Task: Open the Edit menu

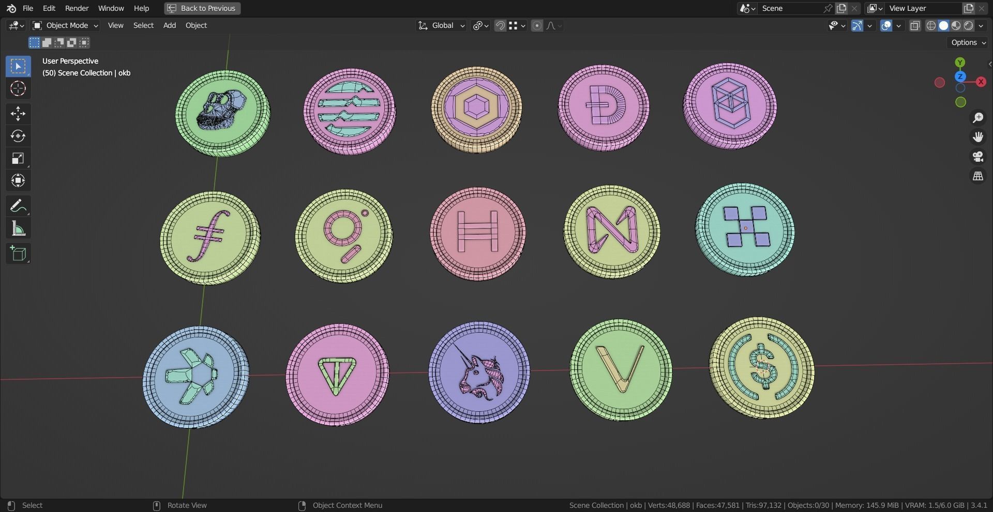Action: [49, 8]
